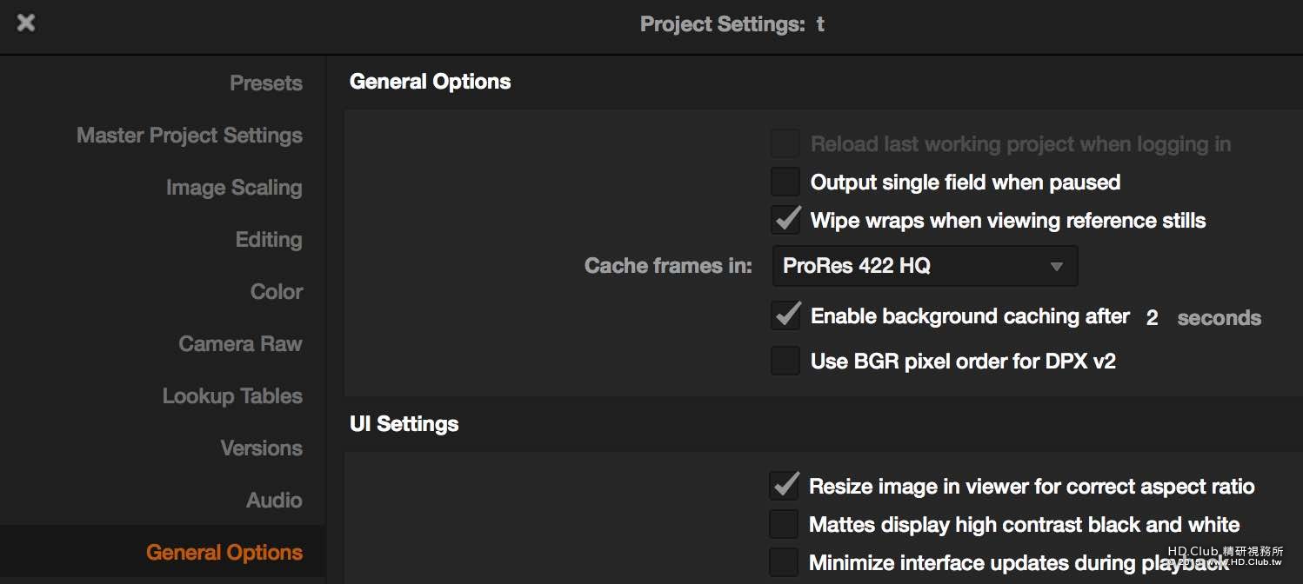Image resolution: width=1303 pixels, height=584 pixels.
Task: Enable Use BGR pixel order for DPX v2
Action: (785, 361)
